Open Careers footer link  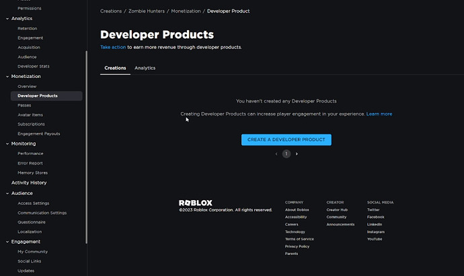coord(291,224)
